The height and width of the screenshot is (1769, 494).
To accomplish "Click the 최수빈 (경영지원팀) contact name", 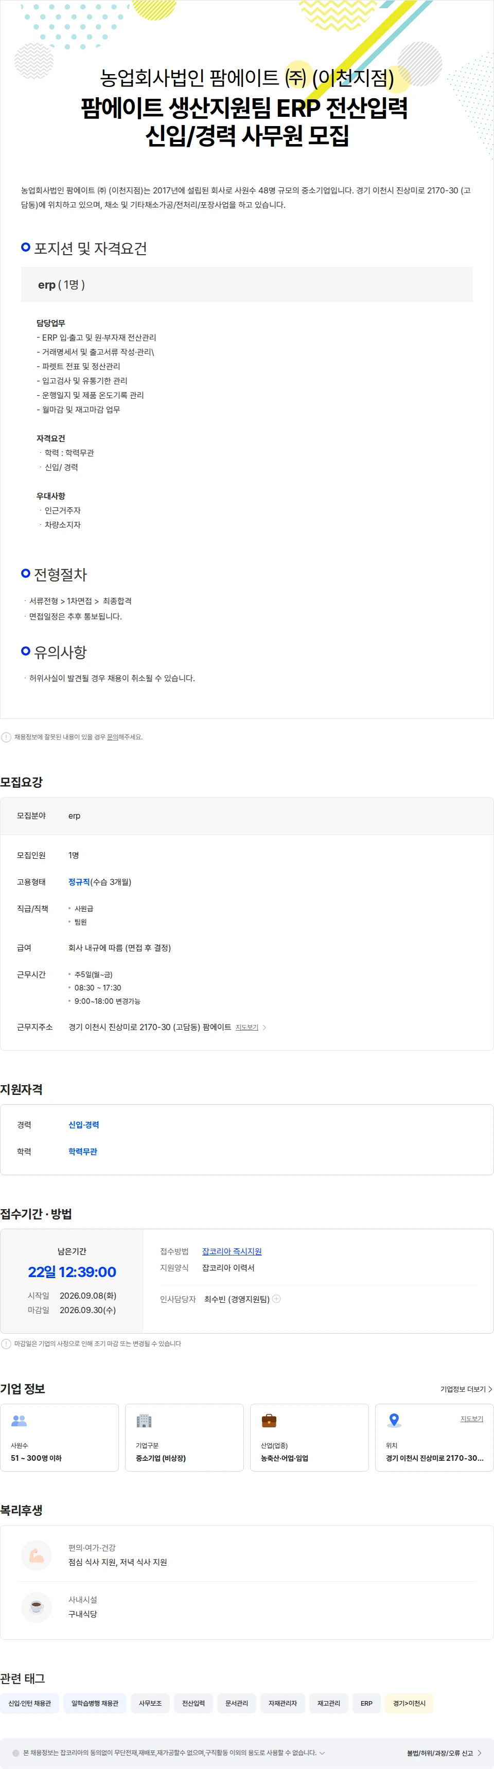I will coord(237,1299).
